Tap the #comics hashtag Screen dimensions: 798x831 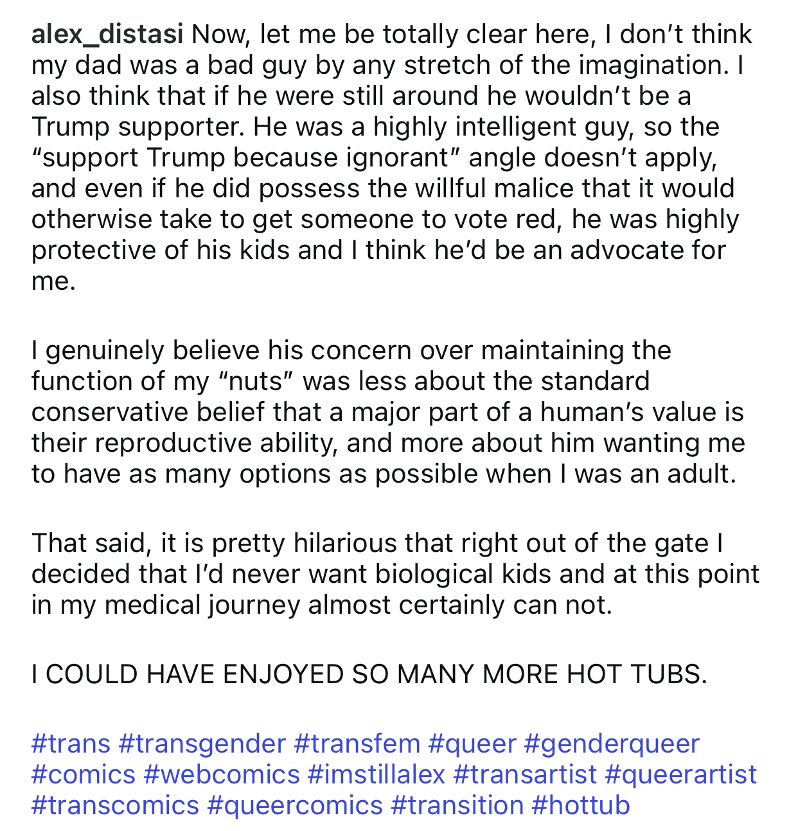coord(84,774)
